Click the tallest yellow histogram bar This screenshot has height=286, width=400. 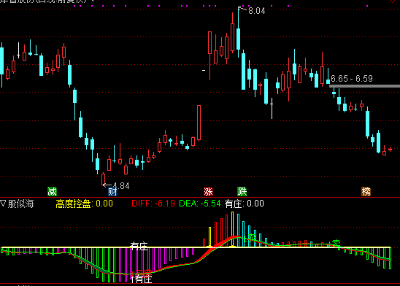pos(232,229)
